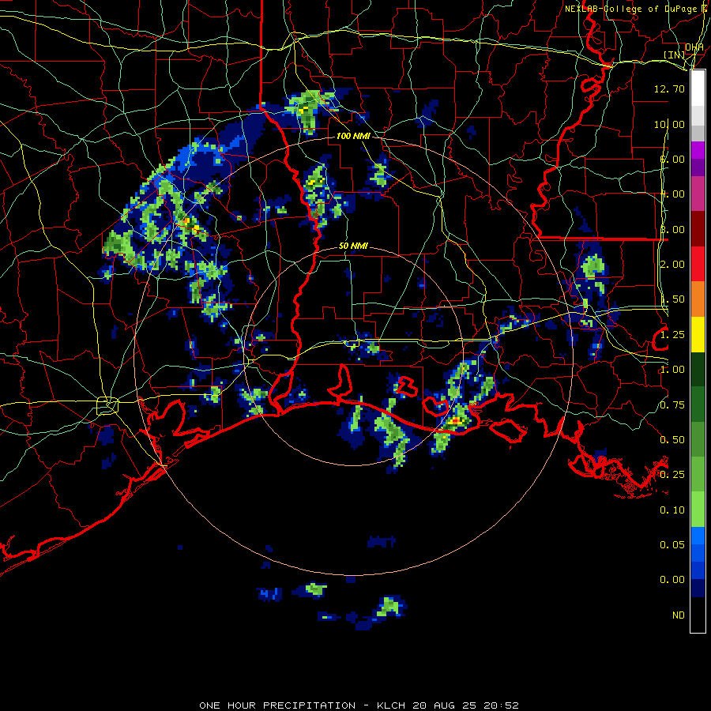
Task: Click the '2.00' legend value
Action: [672, 265]
